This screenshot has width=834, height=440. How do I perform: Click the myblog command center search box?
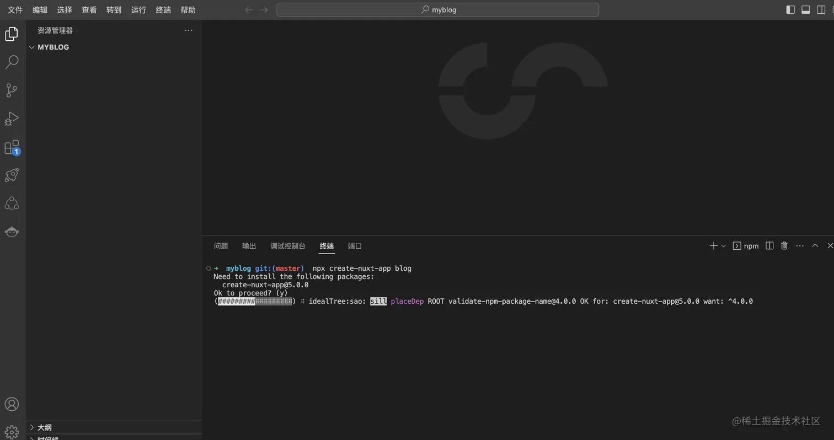click(438, 10)
